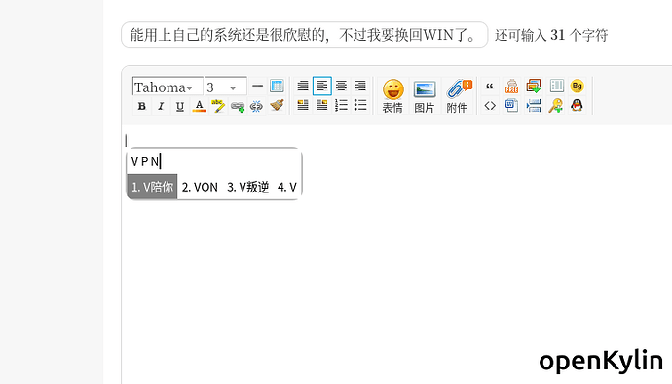Click the post title input field

point(304,35)
